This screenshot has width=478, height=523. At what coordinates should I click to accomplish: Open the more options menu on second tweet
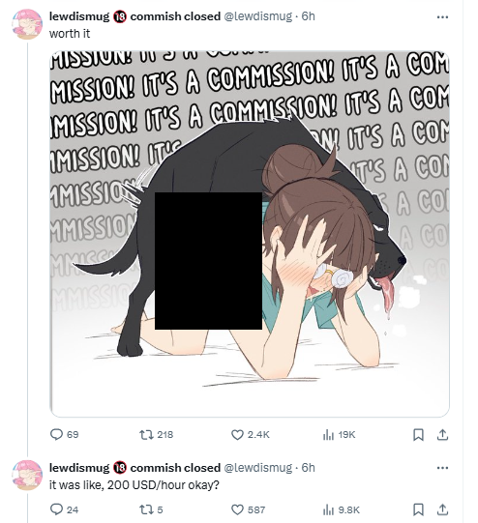pos(442,468)
